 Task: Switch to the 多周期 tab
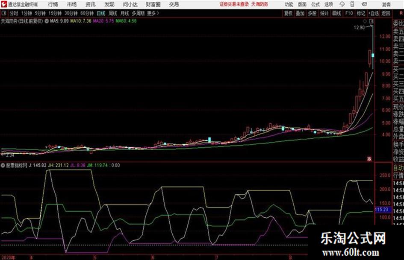pyautogui.click(x=138, y=13)
